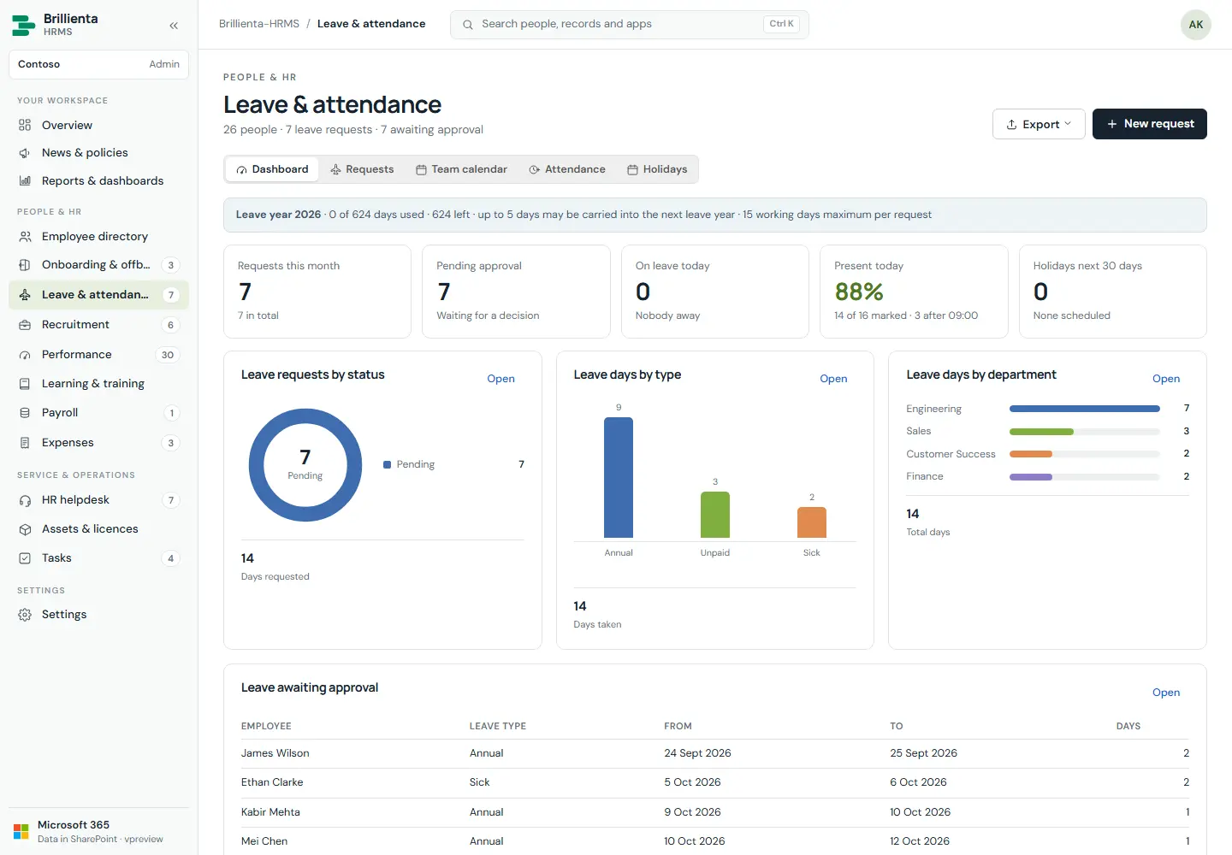Click the Recruitment briefcase icon
The width and height of the screenshot is (1232, 855).
pyautogui.click(x=25, y=325)
